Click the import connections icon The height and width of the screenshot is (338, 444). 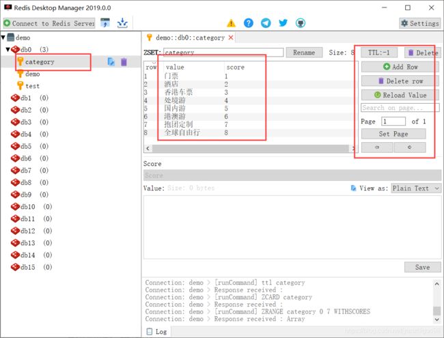tap(105, 23)
